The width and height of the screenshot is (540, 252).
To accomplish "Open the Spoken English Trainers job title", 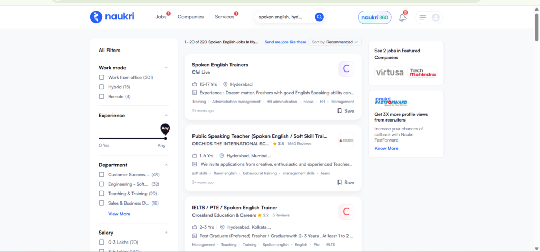I will 220,65.
